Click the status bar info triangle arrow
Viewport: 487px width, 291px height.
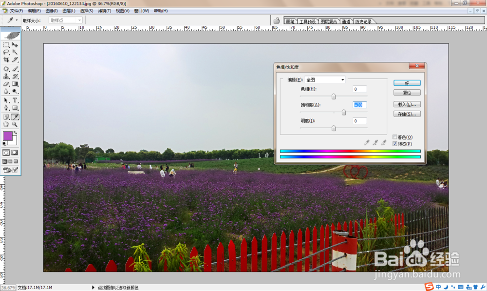(93, 288)
